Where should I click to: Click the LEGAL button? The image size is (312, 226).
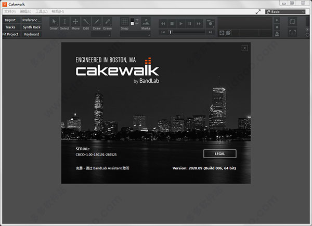tap(220, 154)
